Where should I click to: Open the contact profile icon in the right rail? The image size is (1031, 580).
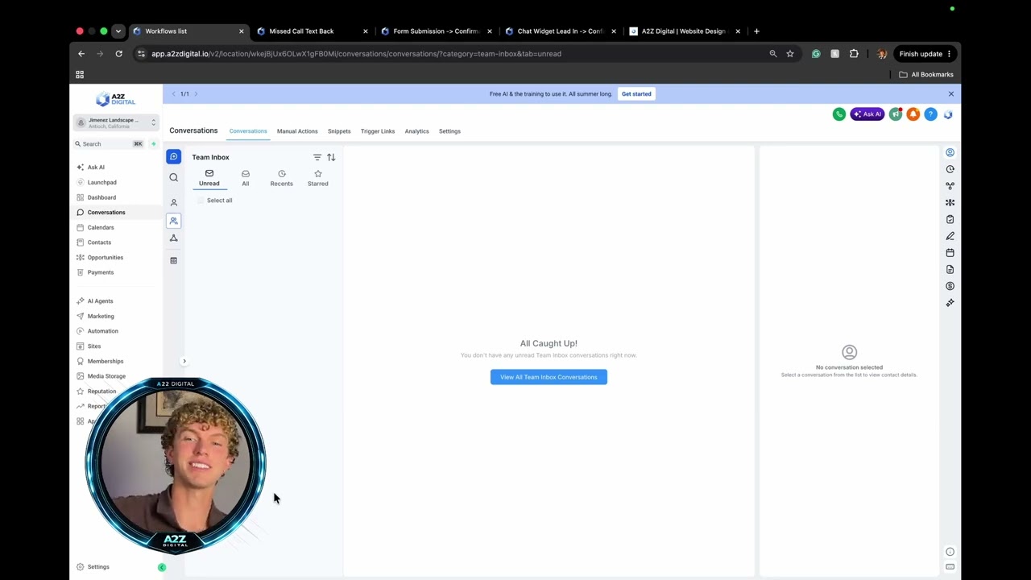[950, 152]
